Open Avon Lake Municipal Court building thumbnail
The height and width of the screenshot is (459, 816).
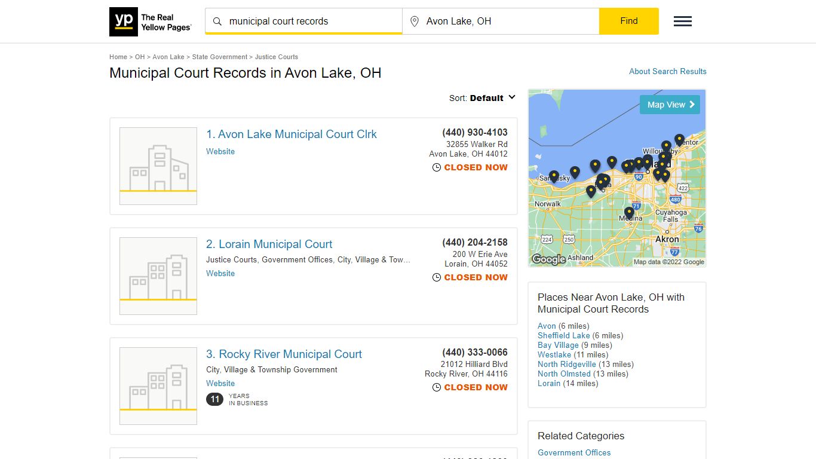pos(158,166)
